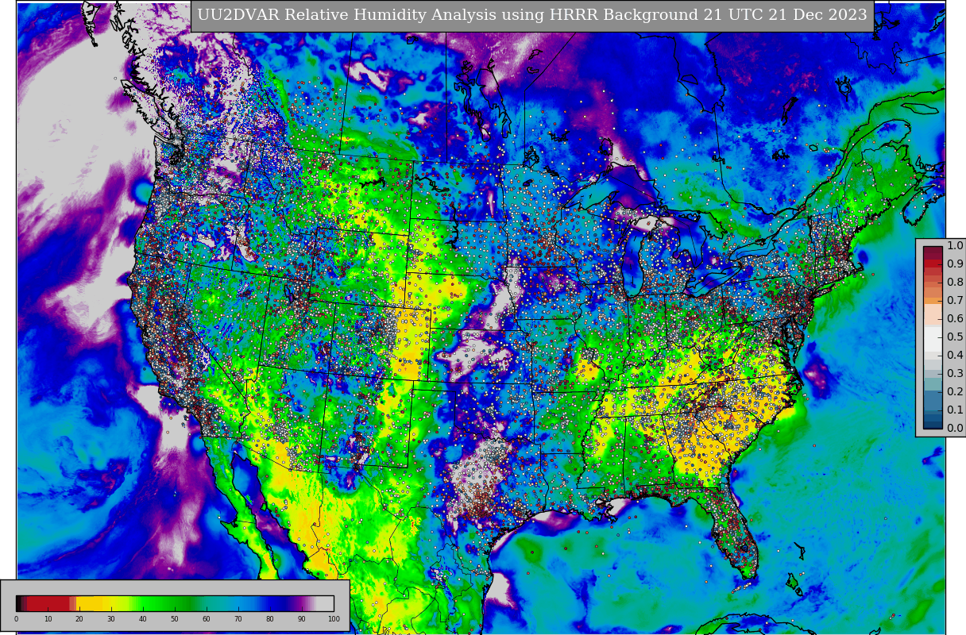
Task: Click the "100" tick label on the humidity colorbar
Action: pos(334,619)
